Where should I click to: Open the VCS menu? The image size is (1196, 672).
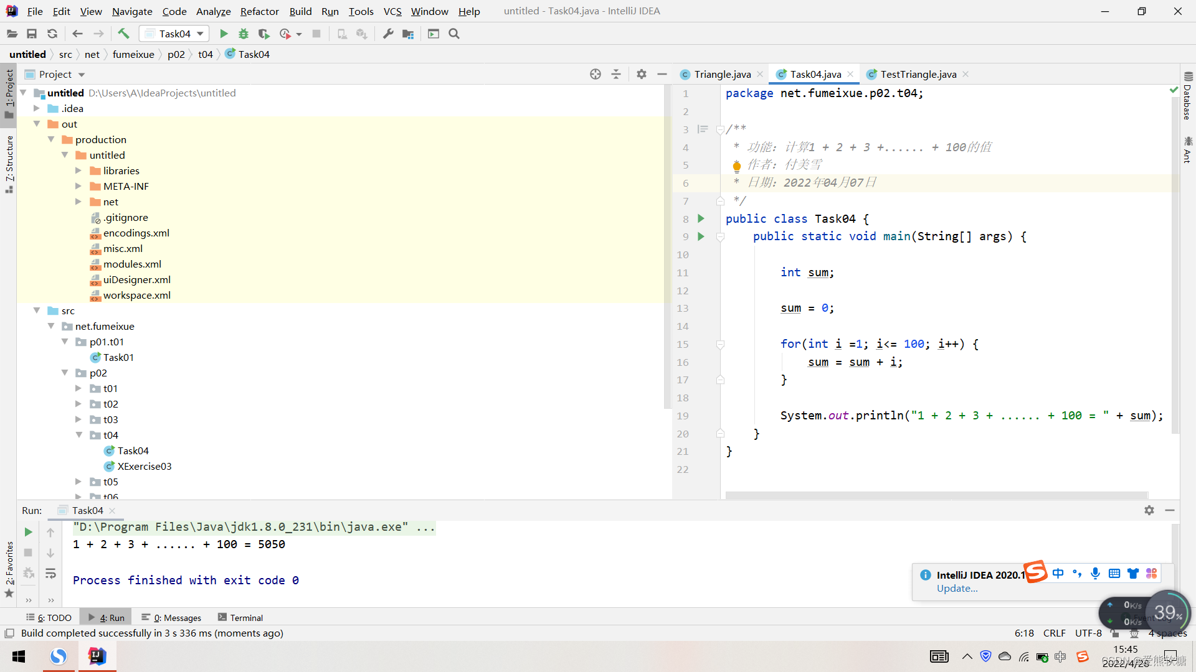392,11
